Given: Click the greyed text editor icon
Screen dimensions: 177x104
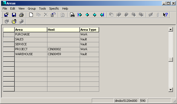Looking at the screenshot, I should 151,15.
